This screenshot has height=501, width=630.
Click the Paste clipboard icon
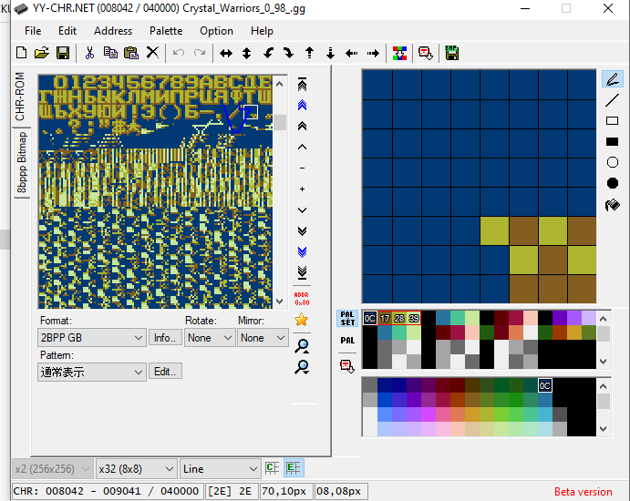[131, 53]
